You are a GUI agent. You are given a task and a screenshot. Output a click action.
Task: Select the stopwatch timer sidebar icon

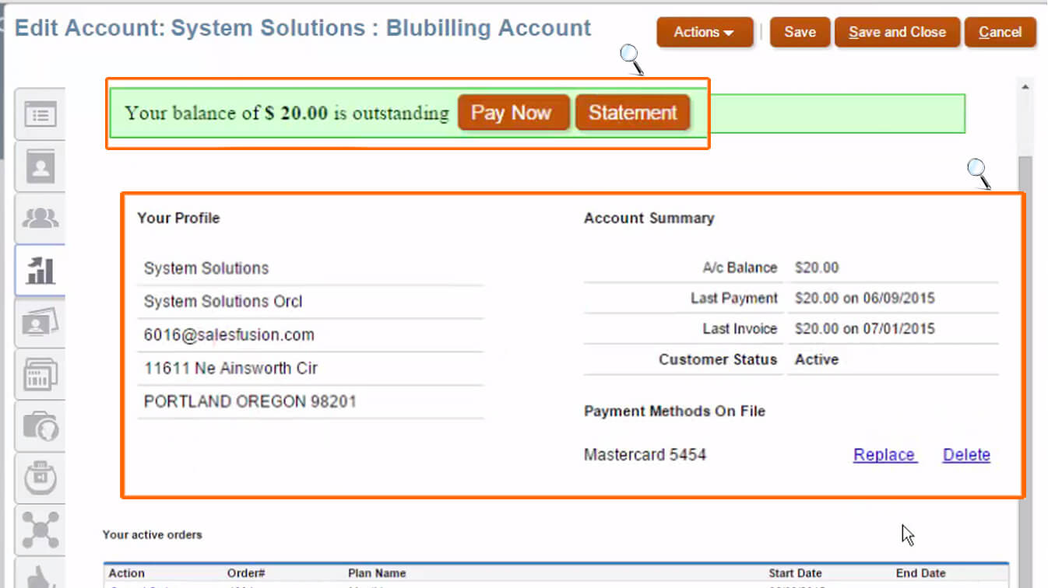click(39, 478)
